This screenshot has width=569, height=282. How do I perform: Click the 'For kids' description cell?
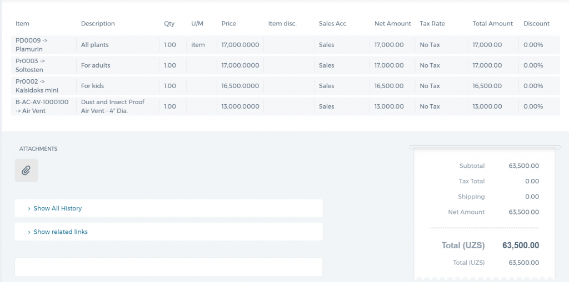pos(118,86)
